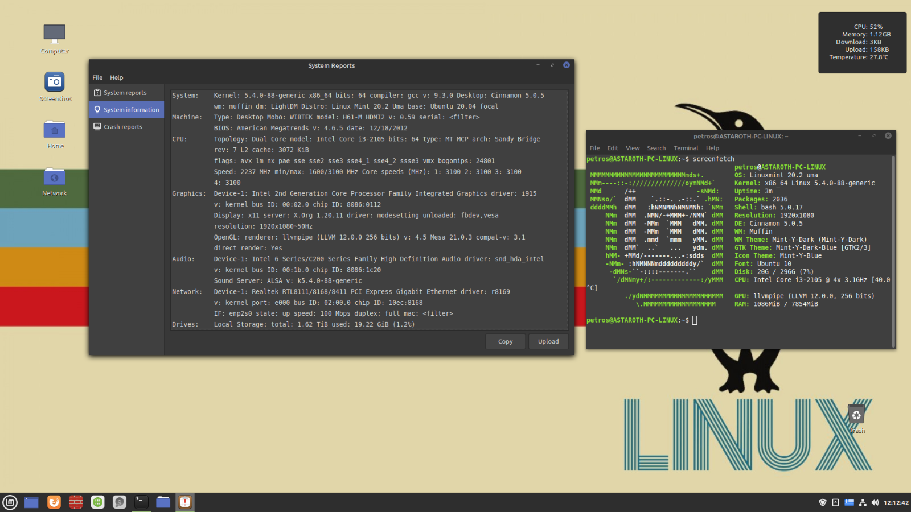This screenshot has width=911, height=512.
Task: Open the terminal Edit menu
Action: (x=613, y=148)
